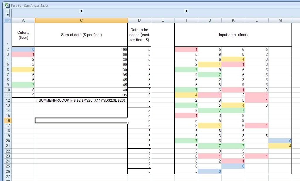Image resolution: width=300 pixels, height=181 pixels.
Task: Select column E header
Action: [x=163, y=20]
